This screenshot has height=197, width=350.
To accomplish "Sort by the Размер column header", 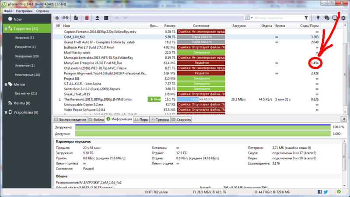I will tap(170, 26).
